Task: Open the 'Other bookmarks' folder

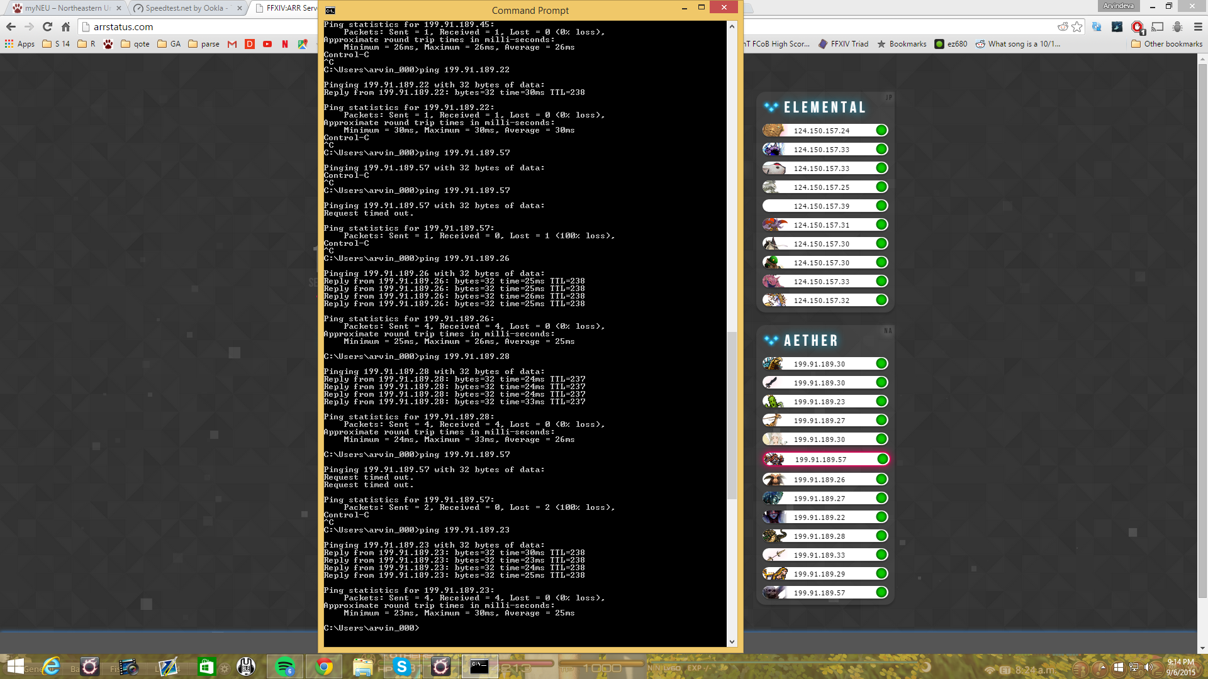Action: coord(1167,44)
